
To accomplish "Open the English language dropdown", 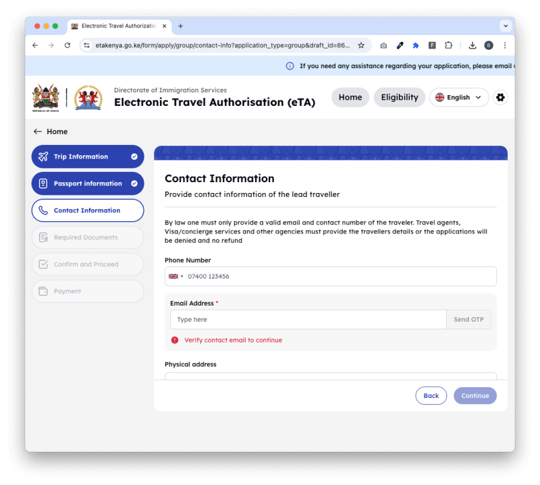I will (459, 97).
